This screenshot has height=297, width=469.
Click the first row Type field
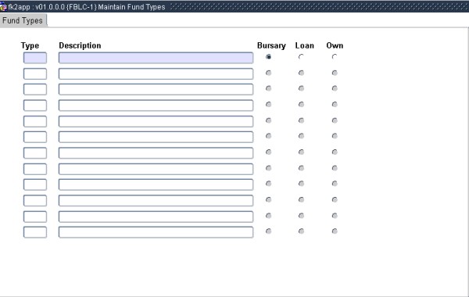(35, 58)
